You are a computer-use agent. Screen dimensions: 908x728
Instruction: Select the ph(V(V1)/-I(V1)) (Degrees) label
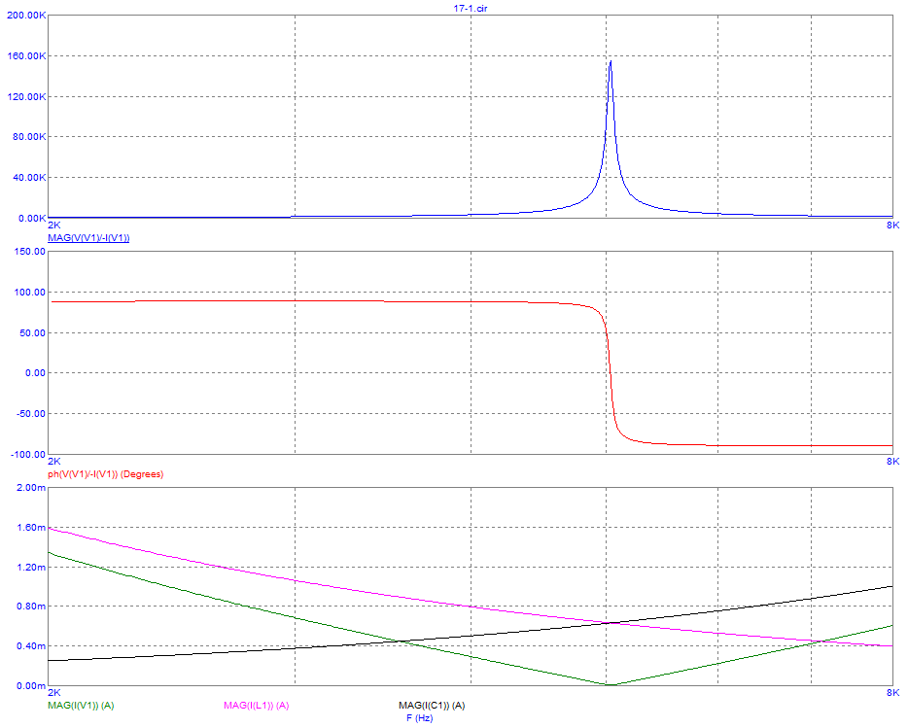coord(105,474)
